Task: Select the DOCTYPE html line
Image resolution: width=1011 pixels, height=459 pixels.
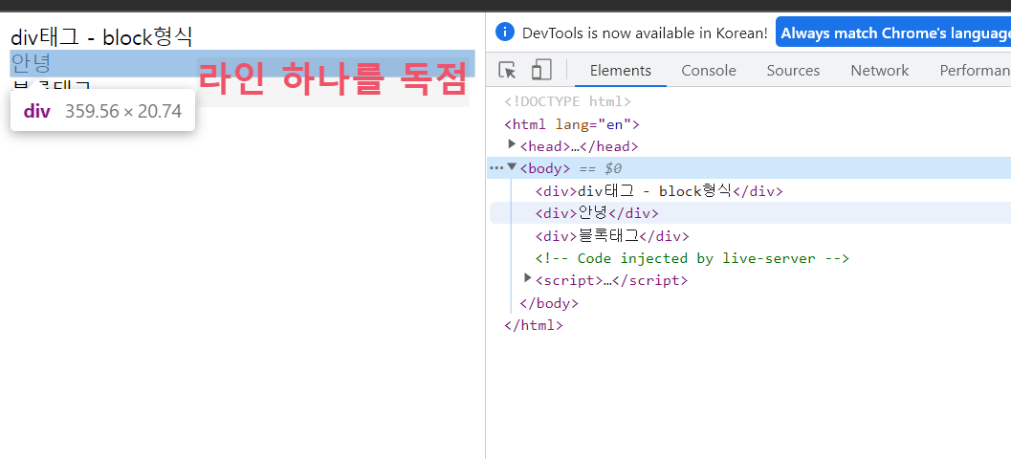Action: point(567,101)
